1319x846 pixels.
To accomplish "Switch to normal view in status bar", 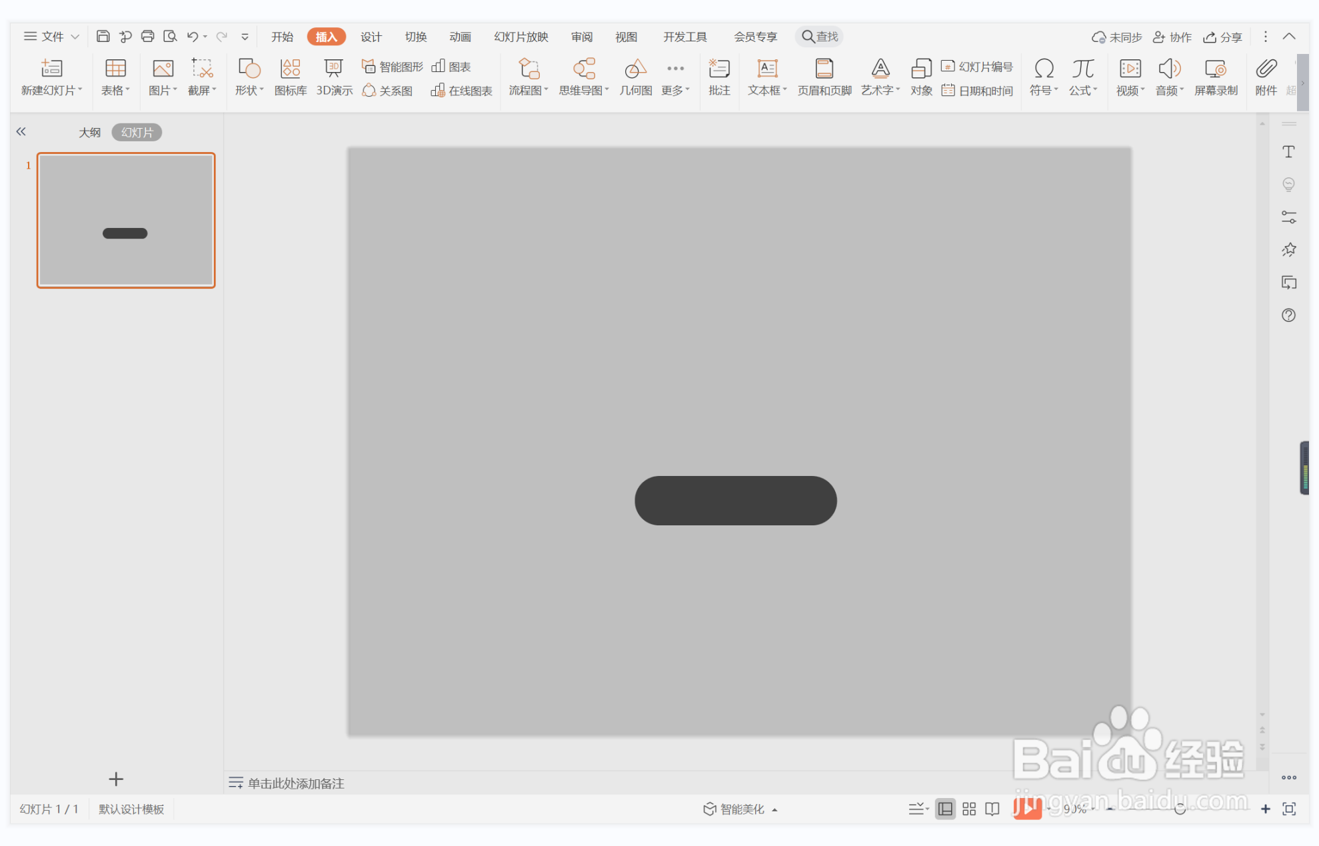I will pyautogui.click(x=945, y=809).
